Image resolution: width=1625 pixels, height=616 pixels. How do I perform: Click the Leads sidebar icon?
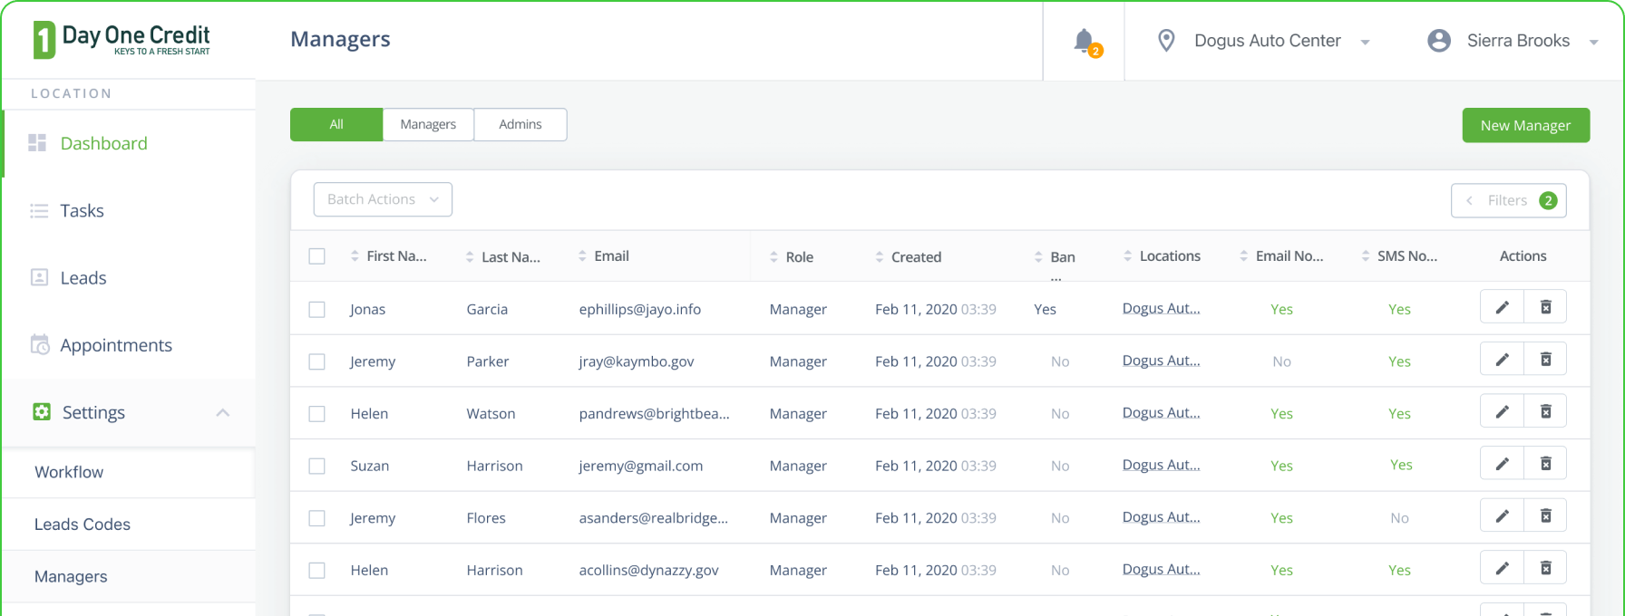(x=39, y=277)
